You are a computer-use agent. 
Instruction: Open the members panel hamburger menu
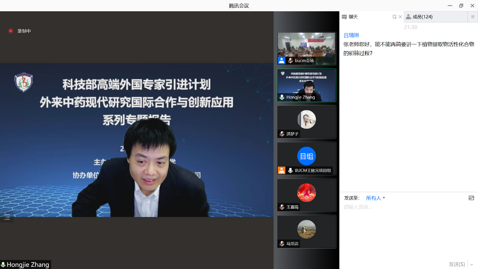point(473,17)
